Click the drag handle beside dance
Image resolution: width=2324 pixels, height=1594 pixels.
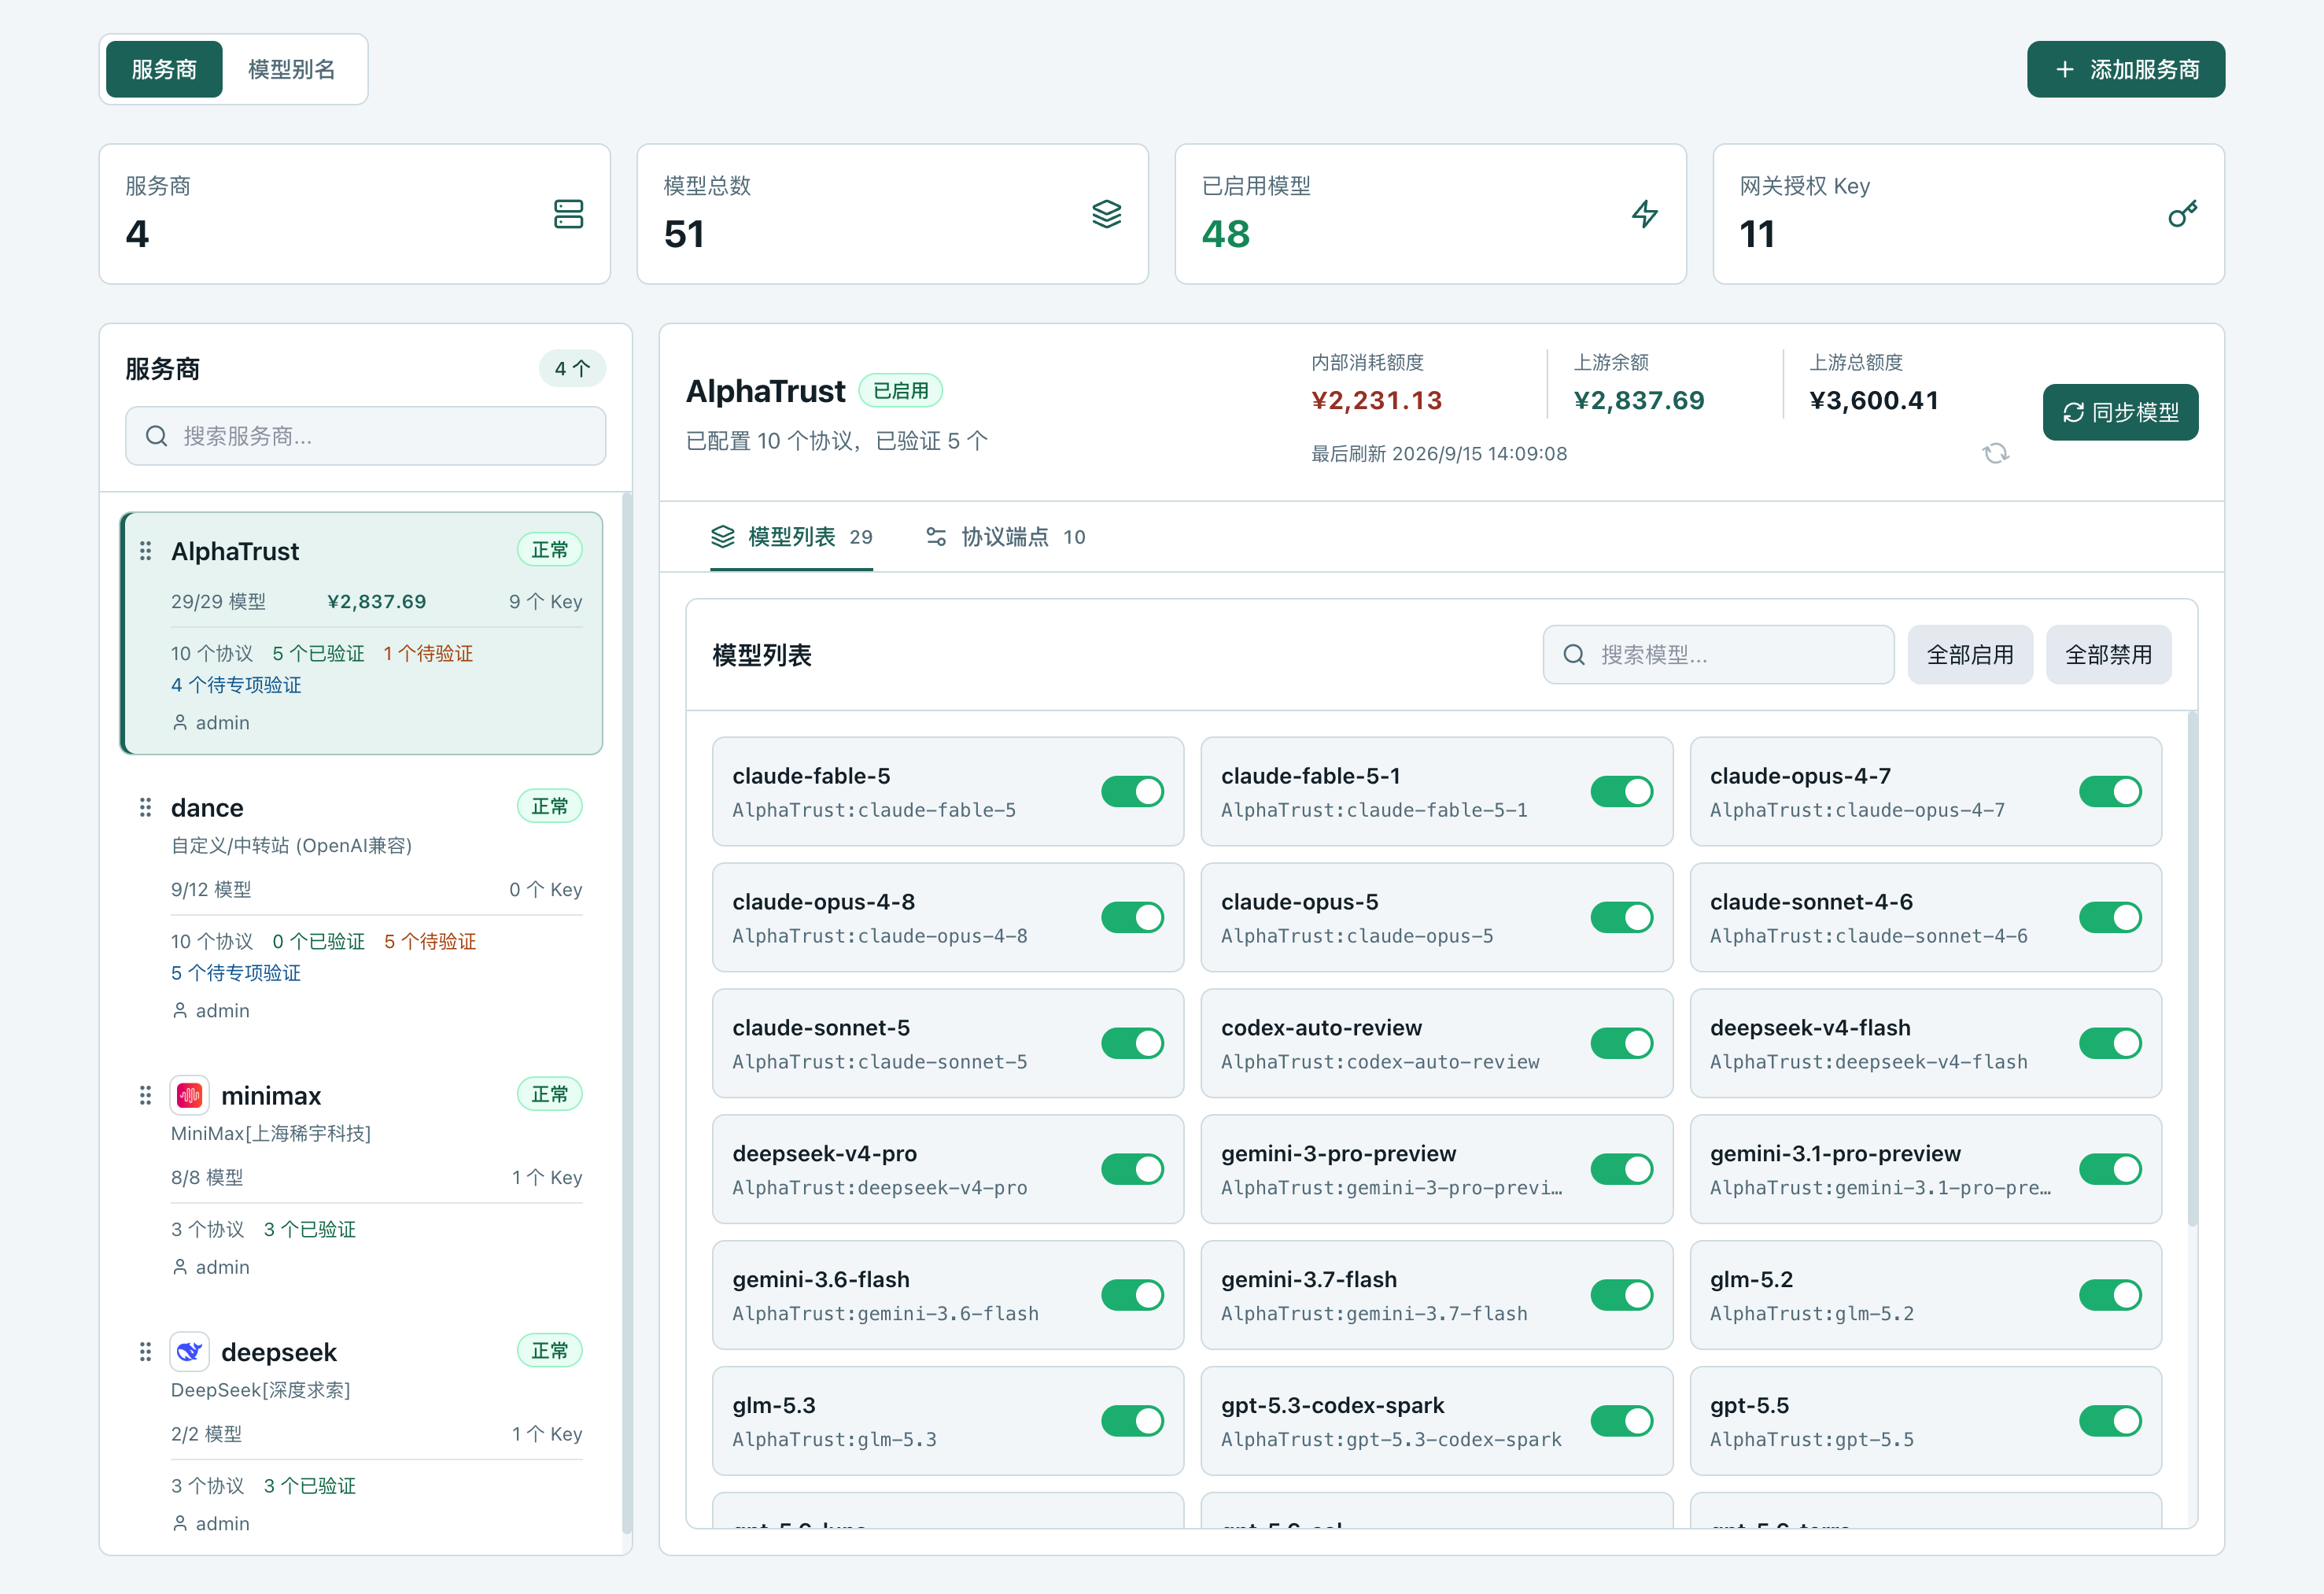tap(145, 807)
